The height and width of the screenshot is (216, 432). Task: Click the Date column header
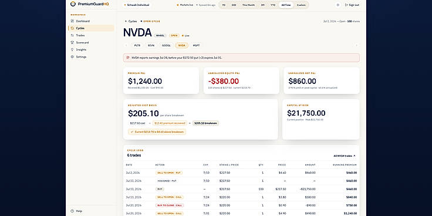(129, 165)
